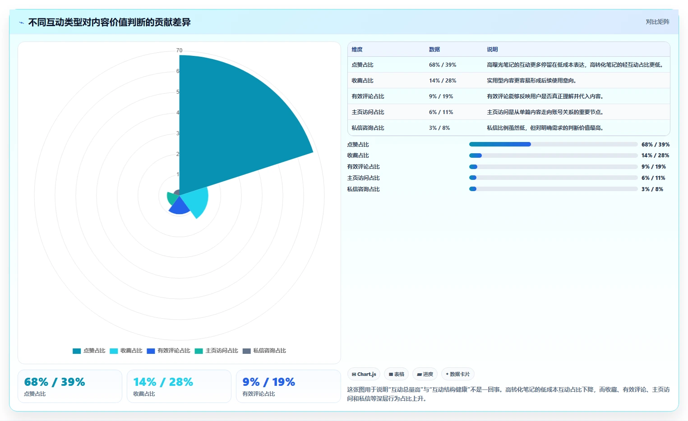Click the teal 主页访问占比 polar segment
This screenshot has width=688, height=421.
click(x=171, y=198)
